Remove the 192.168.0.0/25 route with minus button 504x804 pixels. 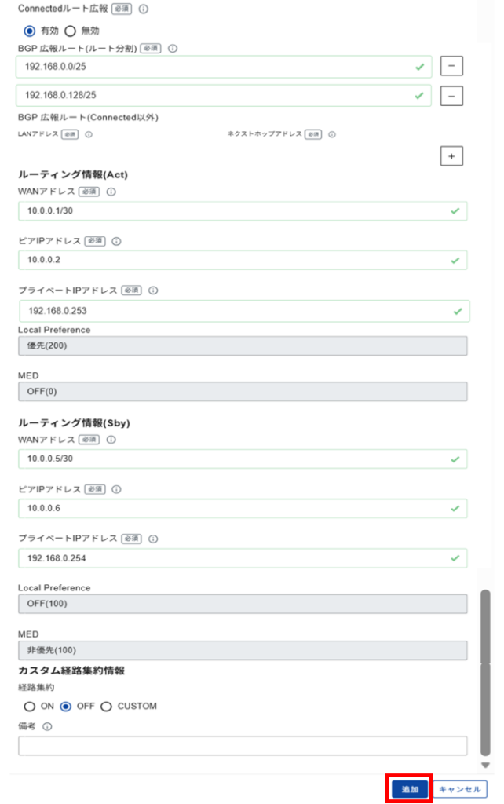coord(451,66)
